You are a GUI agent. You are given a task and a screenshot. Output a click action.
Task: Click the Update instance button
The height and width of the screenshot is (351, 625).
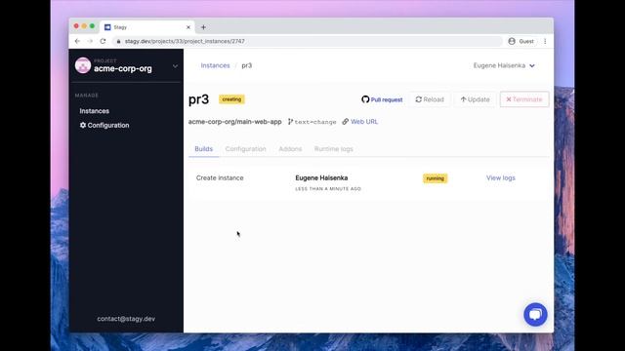pyautogui.click(x=475, y=99)
